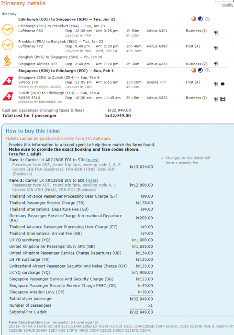Screen dimensions: 234x335
Task: Click the meal icon for Lufthansa 772
Action: tap(216, 48)
